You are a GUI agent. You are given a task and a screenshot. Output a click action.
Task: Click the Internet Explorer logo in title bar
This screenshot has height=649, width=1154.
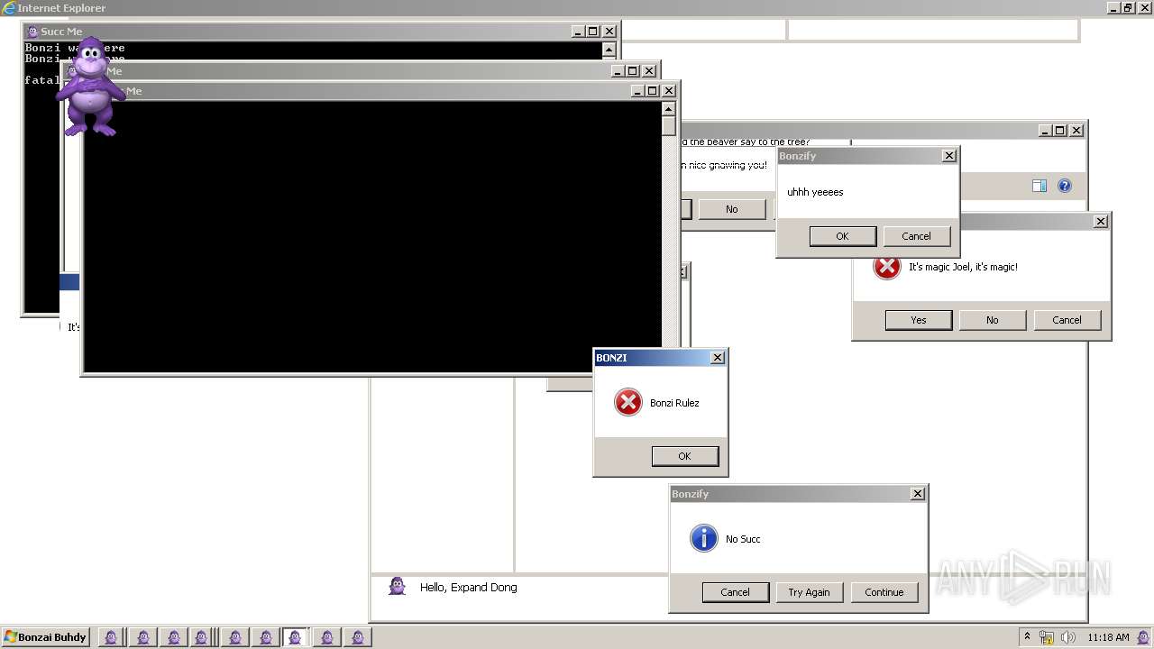pos(9,8)
